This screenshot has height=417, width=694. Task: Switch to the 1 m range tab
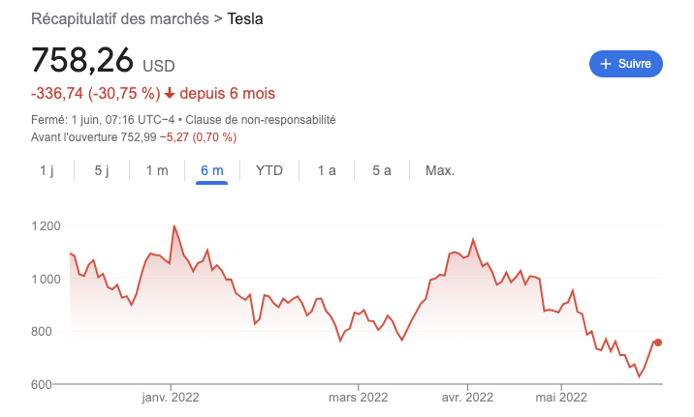tap(157, 170)
